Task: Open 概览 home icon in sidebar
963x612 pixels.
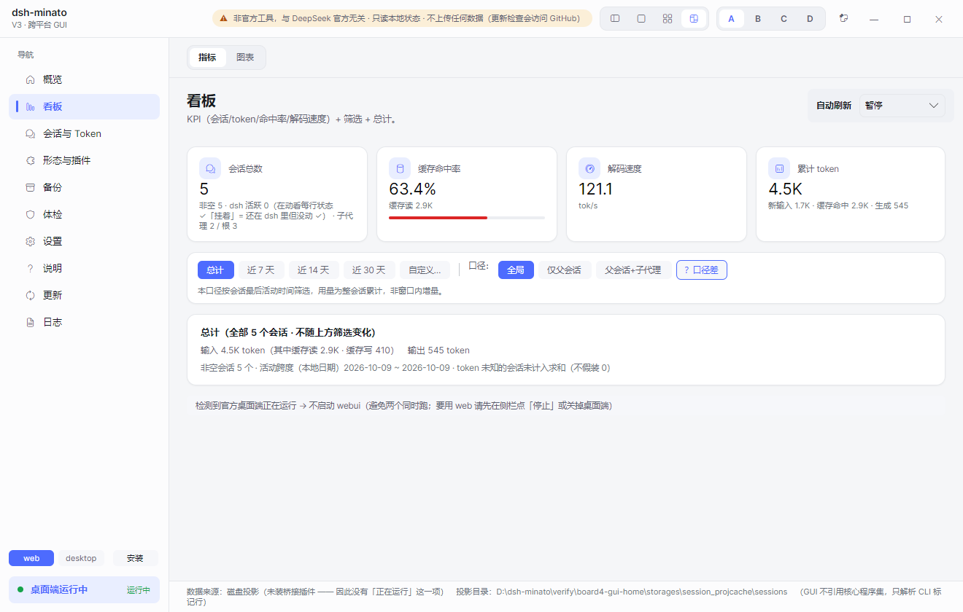Action: 30,79
